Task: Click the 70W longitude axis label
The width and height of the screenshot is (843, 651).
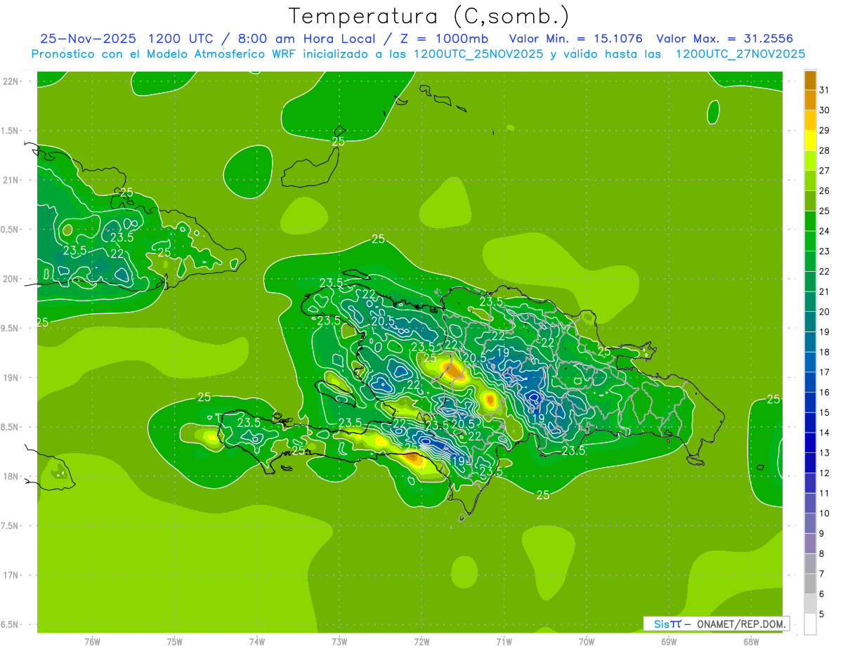Action: coord(587,641)
